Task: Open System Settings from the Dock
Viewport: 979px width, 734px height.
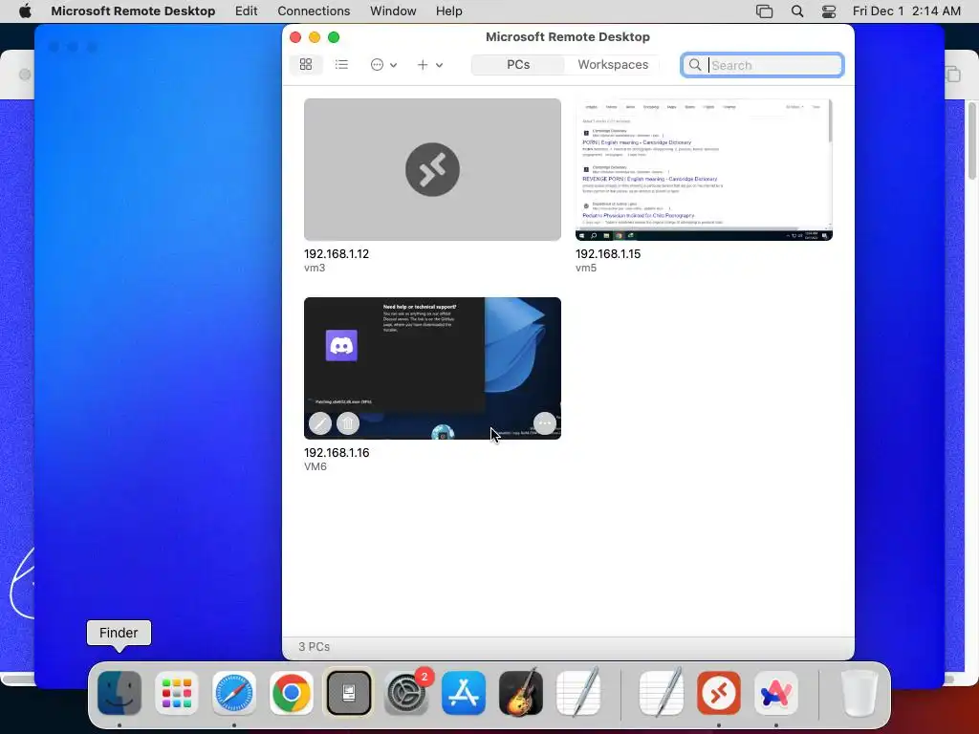Action: pos(405,693)
